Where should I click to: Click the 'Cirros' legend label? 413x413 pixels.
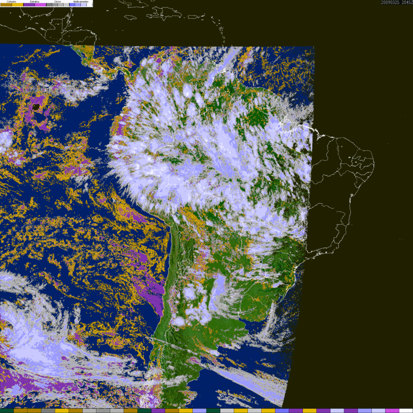point(57,1)
